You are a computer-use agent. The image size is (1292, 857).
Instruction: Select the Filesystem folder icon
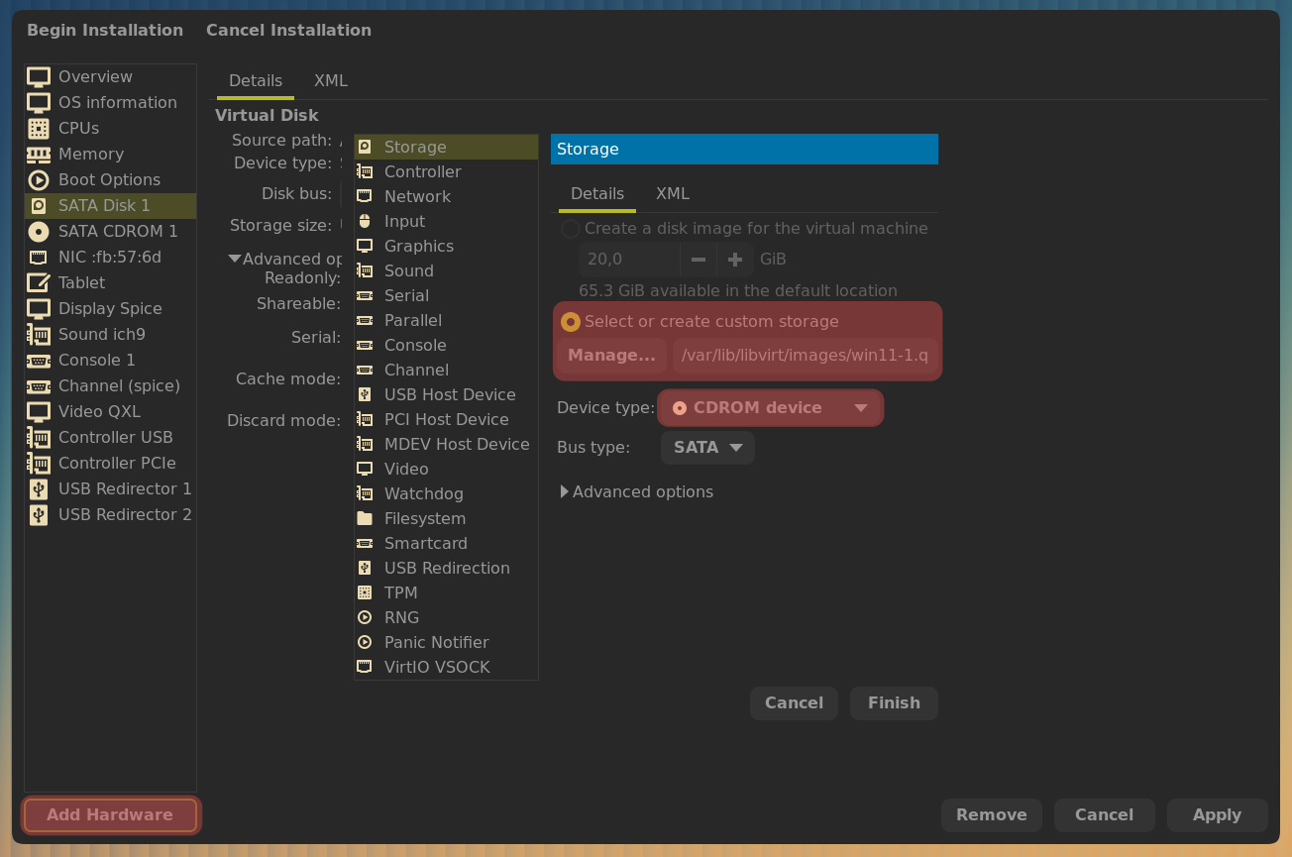(x=365, y=518)
